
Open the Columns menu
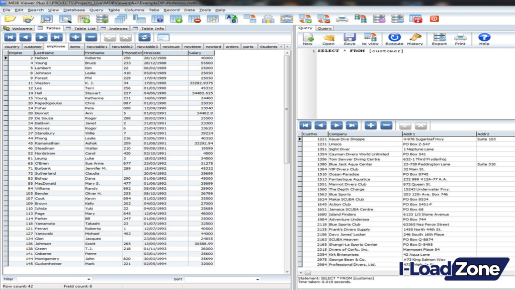(x=134, y=9)
